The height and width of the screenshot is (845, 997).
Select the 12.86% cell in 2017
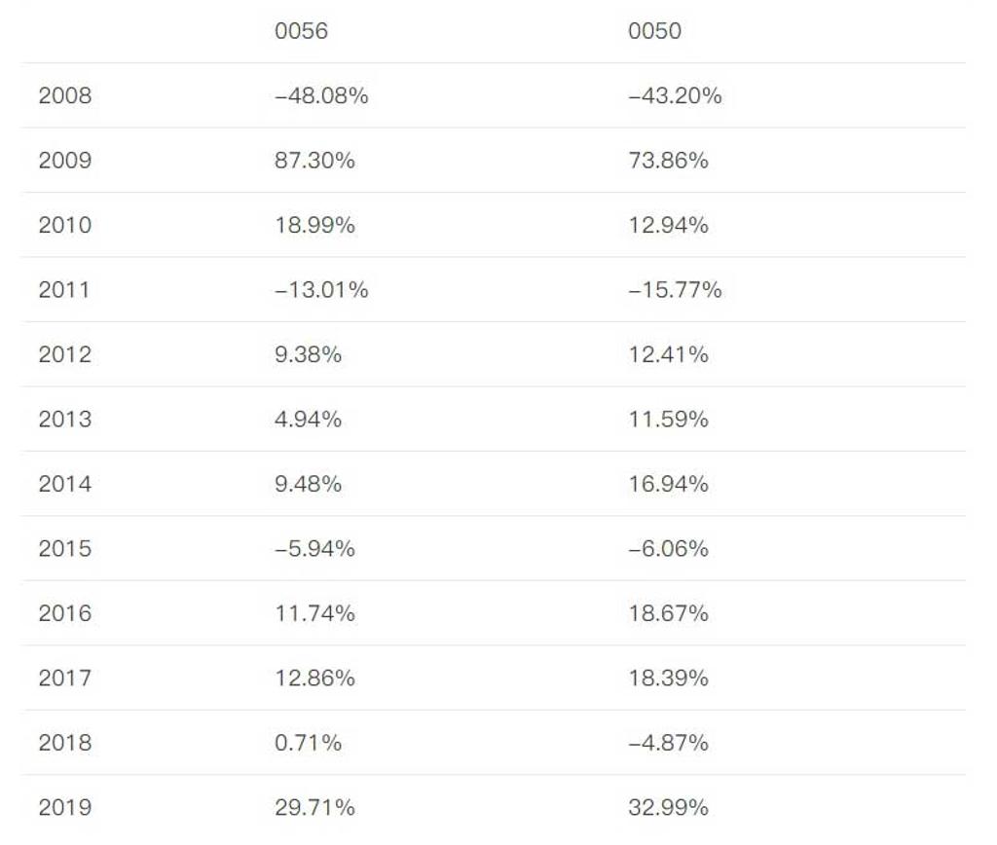314,678
